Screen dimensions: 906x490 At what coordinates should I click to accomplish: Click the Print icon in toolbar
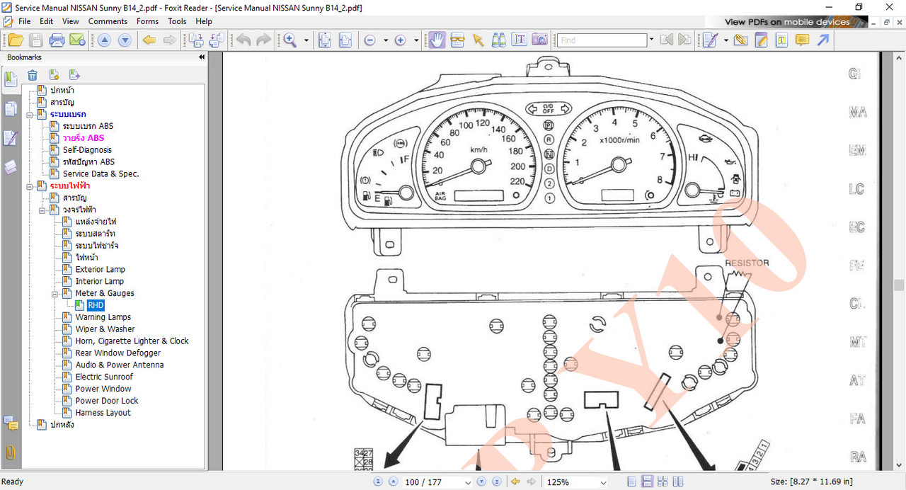point(57,40)
